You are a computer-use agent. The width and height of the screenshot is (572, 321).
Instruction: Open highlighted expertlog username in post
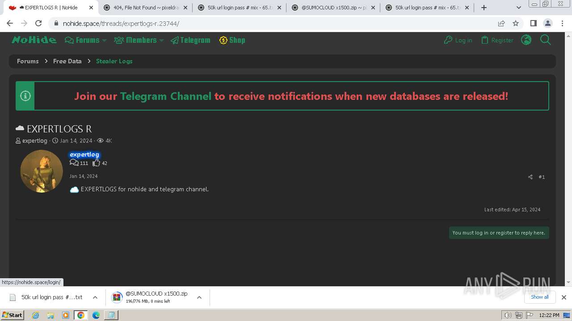pos(84,155)
